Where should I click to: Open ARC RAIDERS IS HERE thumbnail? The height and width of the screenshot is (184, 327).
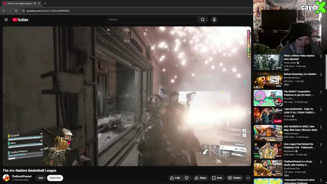(x=268, y=133)
